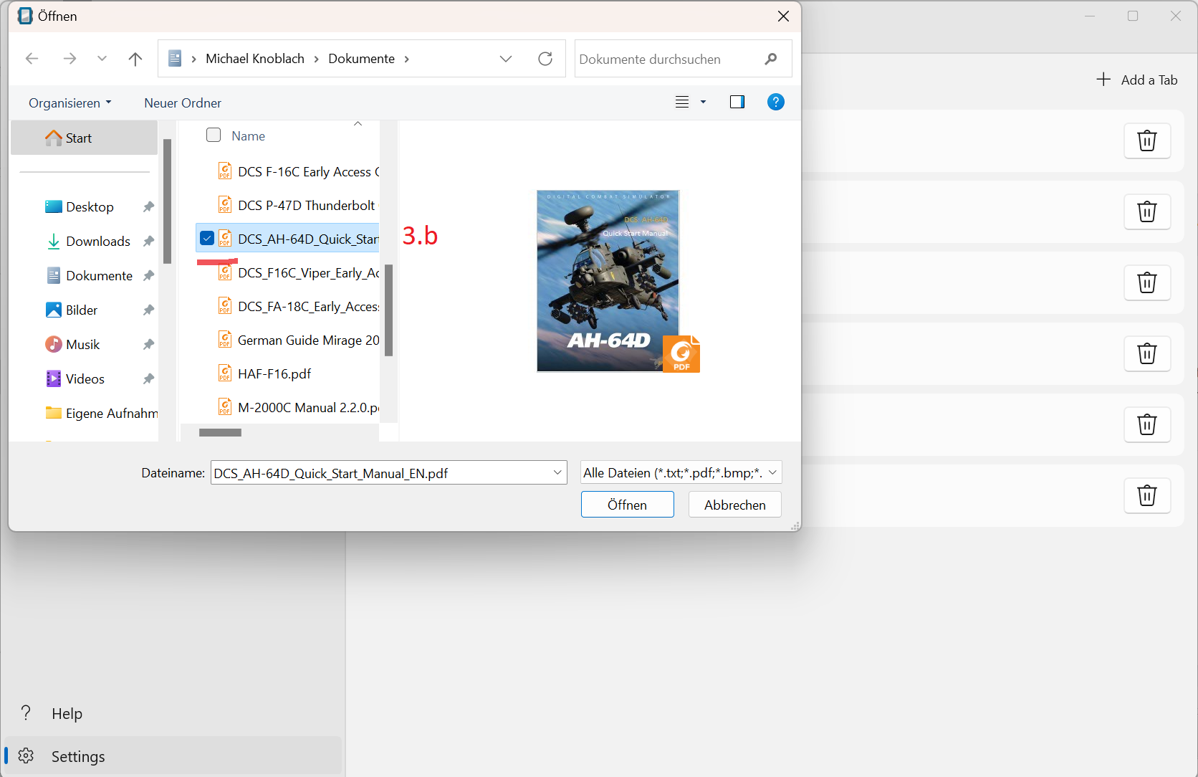1198x777 pixels.
Task: Click the navigation pane scrollbar
Action: [167, 201]
